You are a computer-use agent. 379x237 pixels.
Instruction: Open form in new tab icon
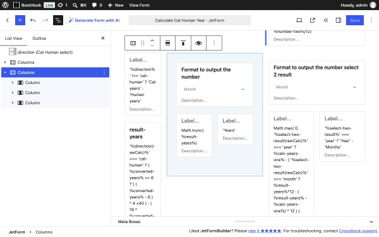click(x=313, y=20)
